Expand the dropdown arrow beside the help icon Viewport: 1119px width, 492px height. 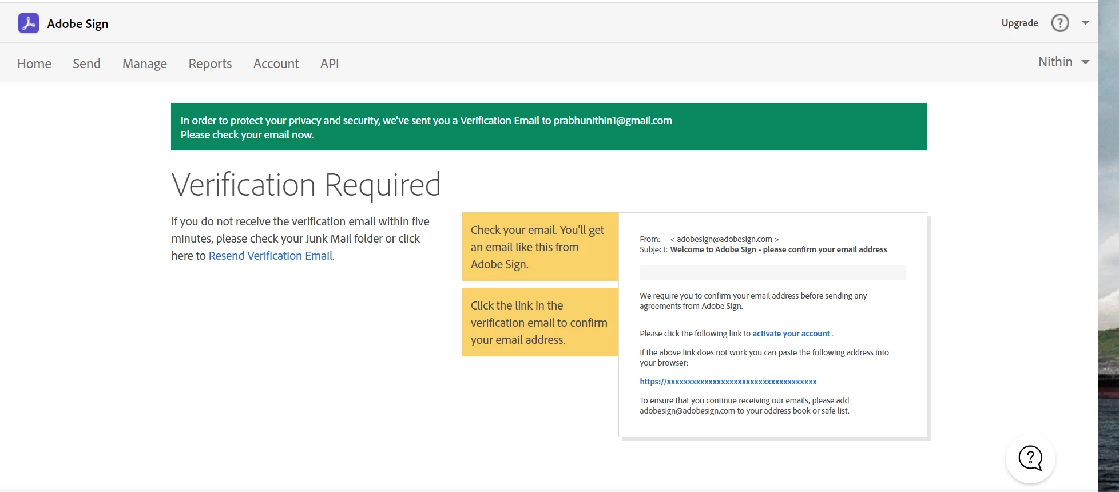tap(1085, 23)
